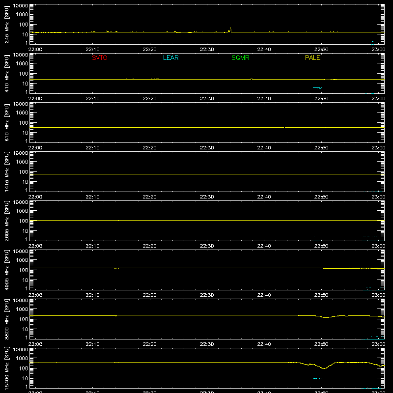Click the cyan LEAR segment in 15400 MHz panel
Image resolution: width=393 pixels, height=393 pixels.
coord(317,379)
